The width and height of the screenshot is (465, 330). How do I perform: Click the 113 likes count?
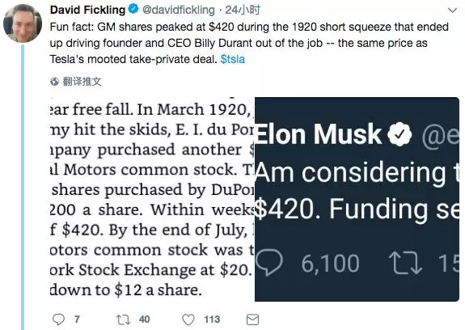(212, 319)
